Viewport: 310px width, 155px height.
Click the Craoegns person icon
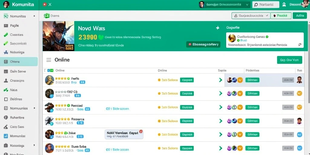coord(6,81)
